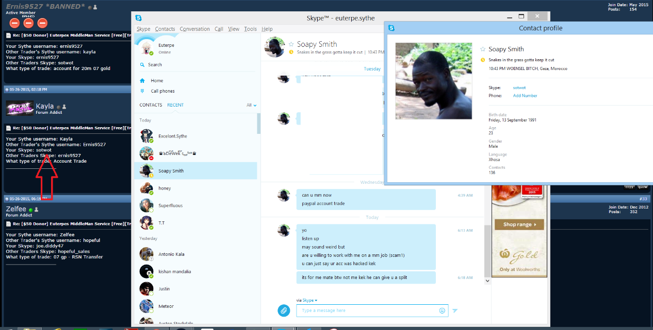Viewport: 653px width, 330px height.
Task: Open chat with T.T
Action: pyautogui.click(x=195, y=223)
